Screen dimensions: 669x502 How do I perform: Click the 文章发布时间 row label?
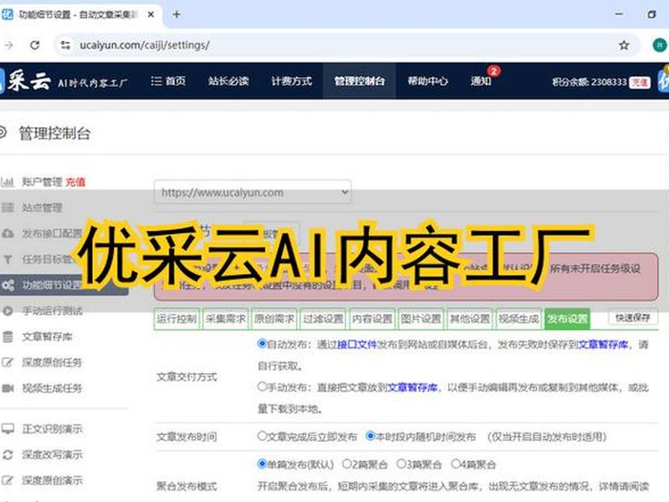point(186,437)
